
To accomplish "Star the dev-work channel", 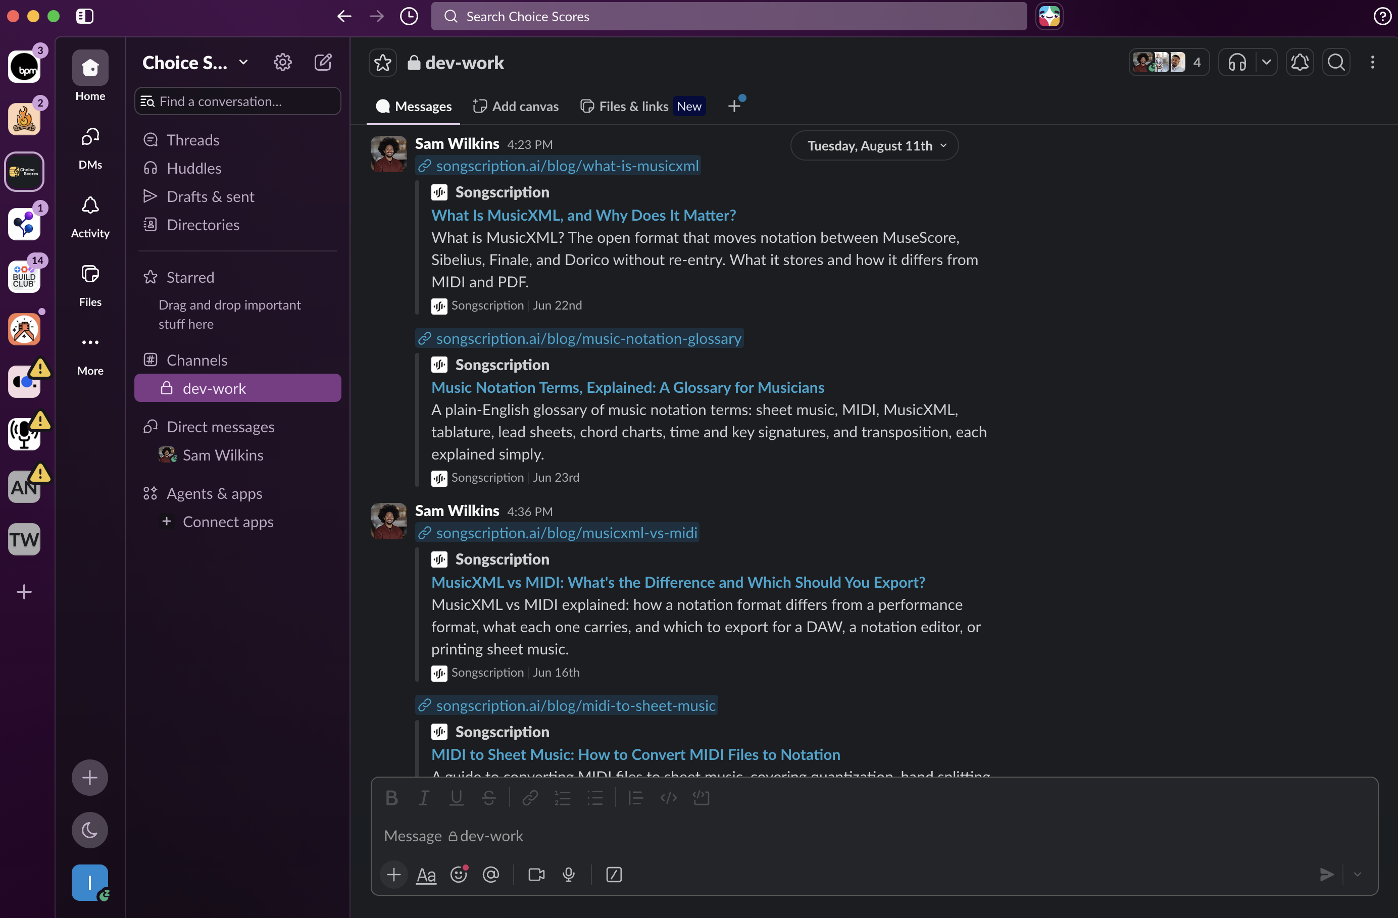I will click(382, 63).
